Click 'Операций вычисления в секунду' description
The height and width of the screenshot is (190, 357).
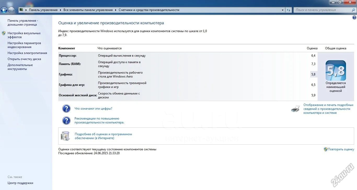[x=122, y=56]
